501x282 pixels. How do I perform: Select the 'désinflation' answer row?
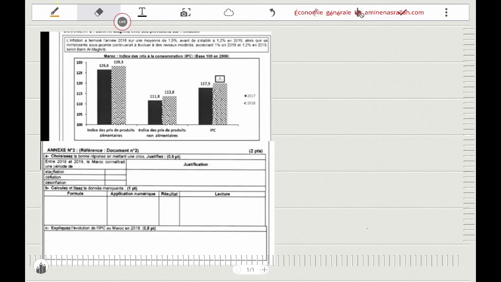click(x=85, y=183)
